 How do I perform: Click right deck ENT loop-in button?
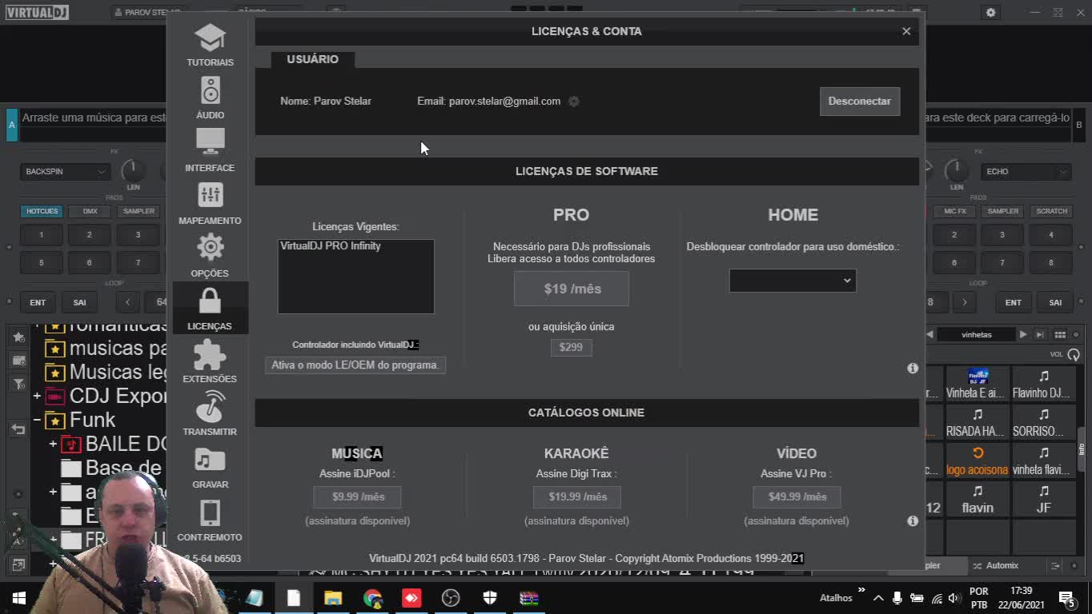point(1013,302)
